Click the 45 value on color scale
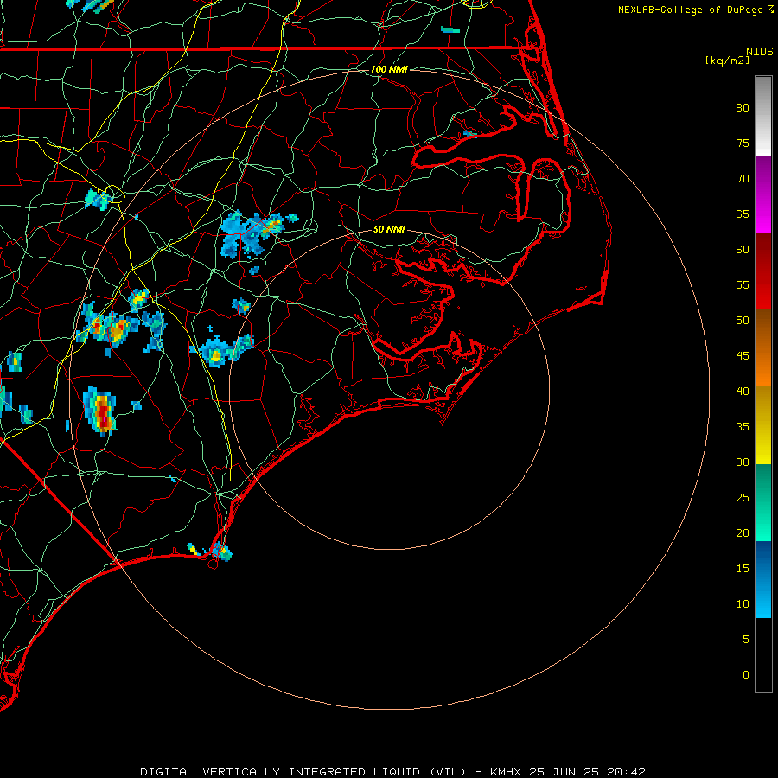 pyautogui.click(x=743, y=356)
